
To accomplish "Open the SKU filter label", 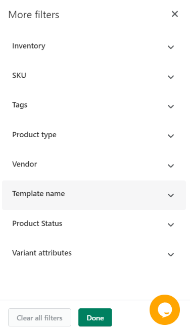I will (19, 75).
